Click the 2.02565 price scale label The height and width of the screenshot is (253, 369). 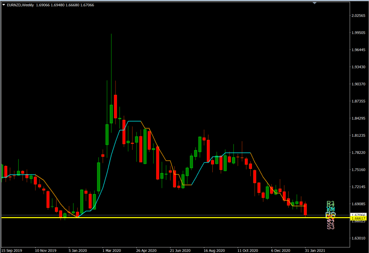pos(358,16)
